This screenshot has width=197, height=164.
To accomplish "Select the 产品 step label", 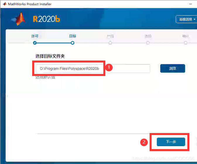I will (x=110, y=36).
